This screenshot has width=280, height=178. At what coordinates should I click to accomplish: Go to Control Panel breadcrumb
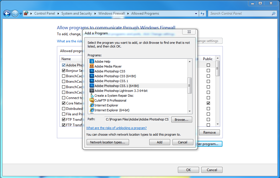(45, 13)
